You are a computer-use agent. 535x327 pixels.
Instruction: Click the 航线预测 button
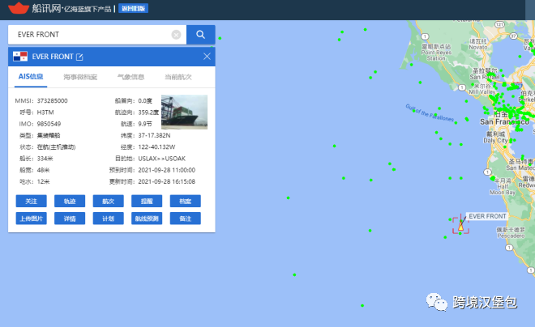point(147,219)
